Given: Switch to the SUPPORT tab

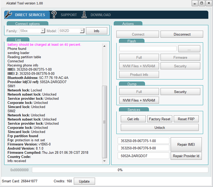Looking at the screenshot, I should (x=69, y=15).
